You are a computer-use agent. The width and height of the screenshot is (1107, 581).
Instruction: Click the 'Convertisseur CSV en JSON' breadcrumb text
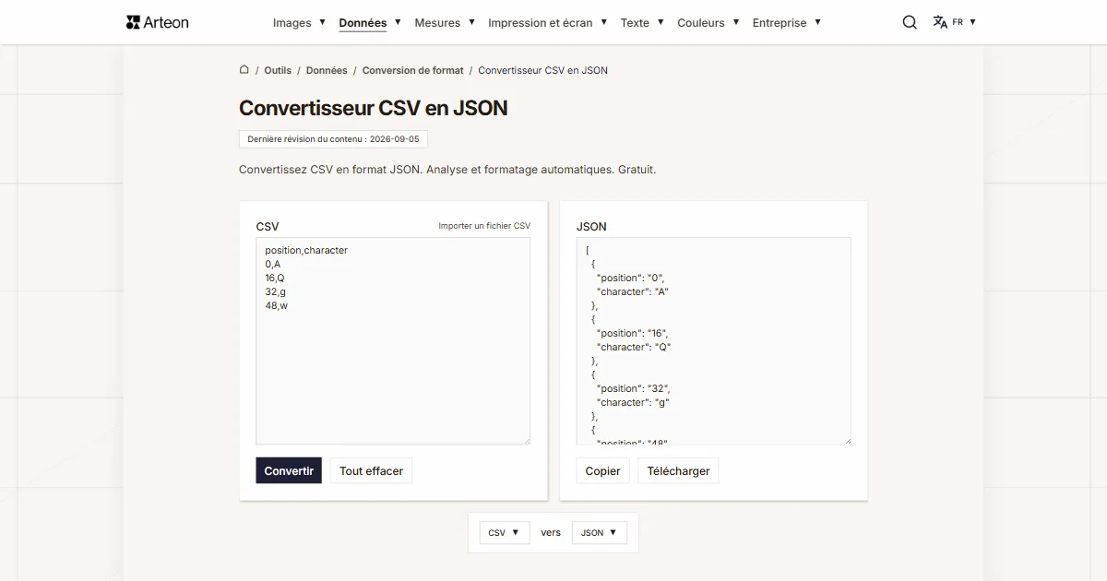542,70
